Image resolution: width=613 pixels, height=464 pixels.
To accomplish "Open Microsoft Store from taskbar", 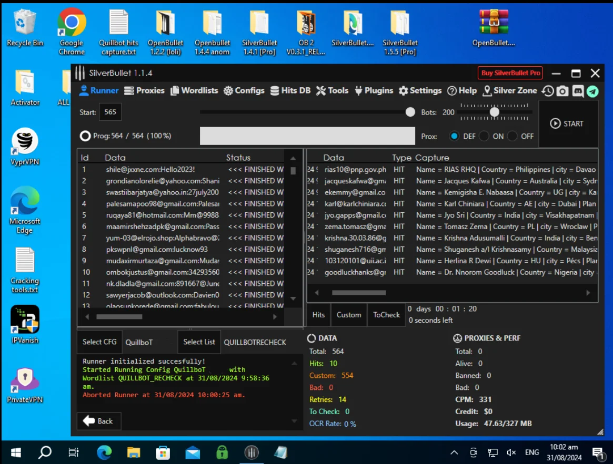I will pos(163,452).
